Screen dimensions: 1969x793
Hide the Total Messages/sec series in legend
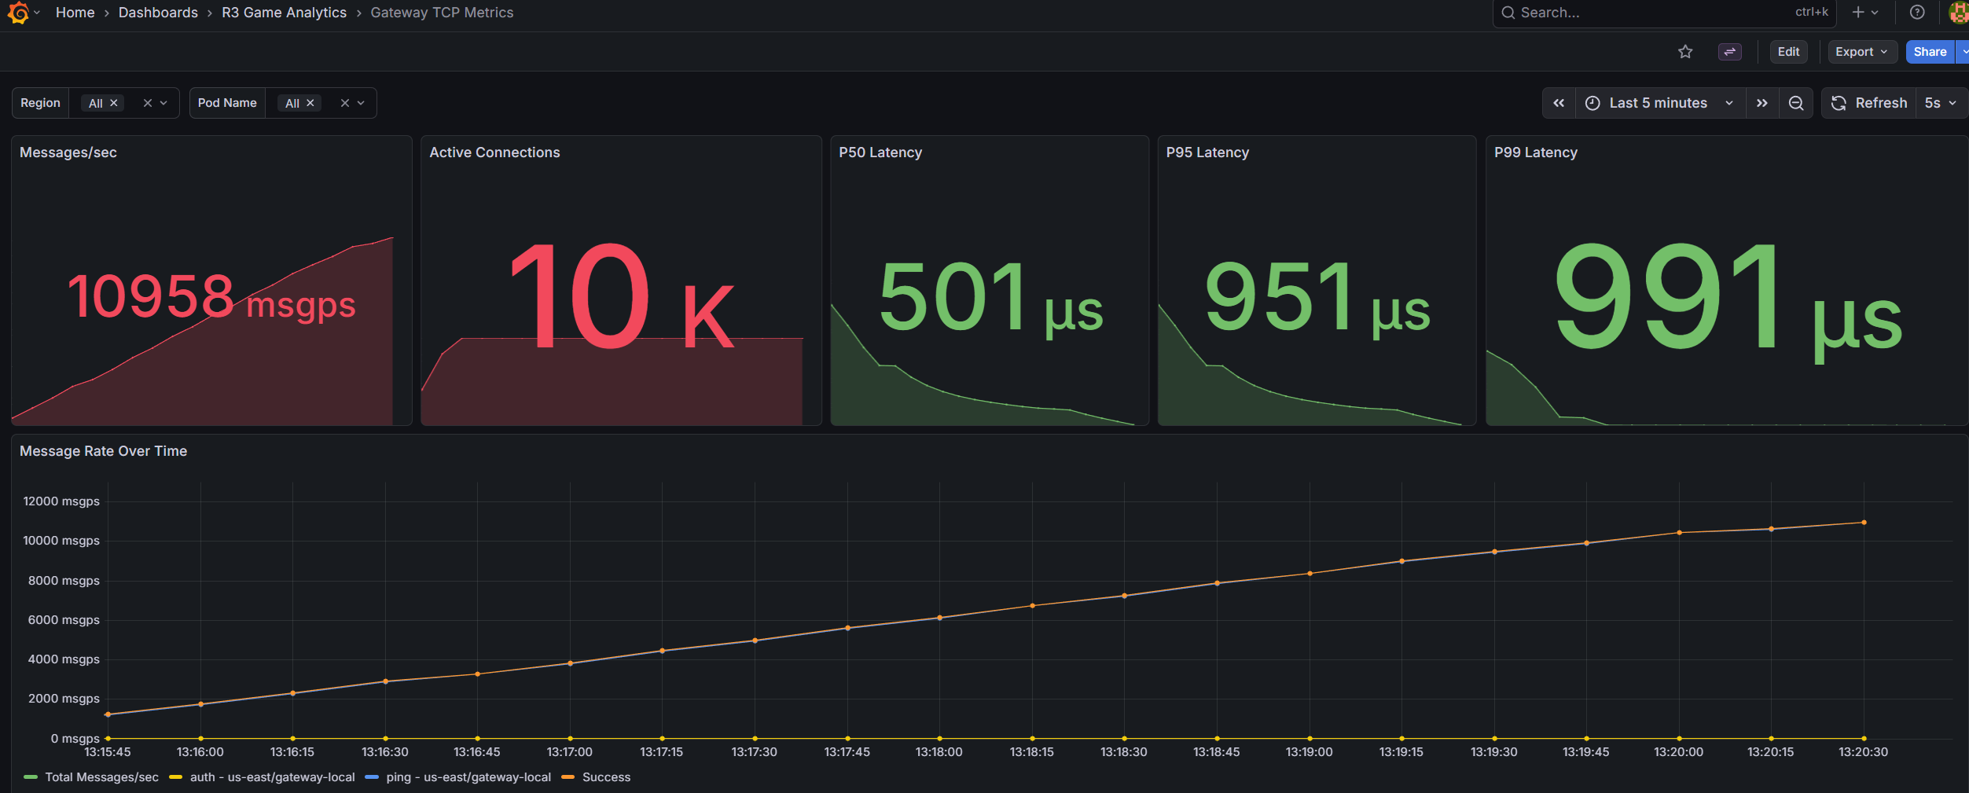pos(101,776)
